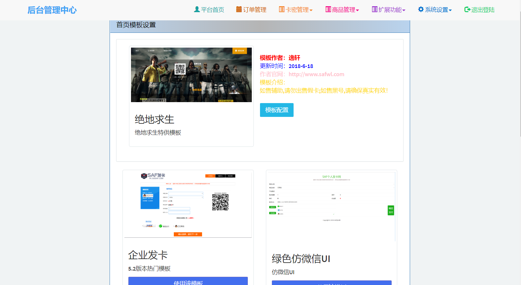Go to 订单管理 page
The image size is (521, 285).
pos(251,10)
